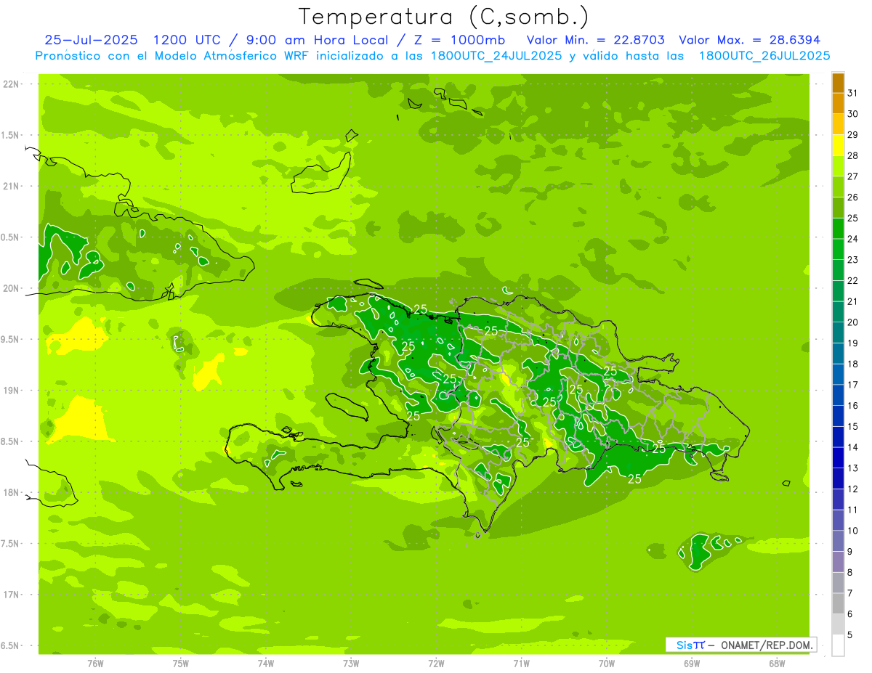The width and height of the screenshot is (872, 673).
Task: Pick yellow swatch between 28 and 29
Action: 838,145
